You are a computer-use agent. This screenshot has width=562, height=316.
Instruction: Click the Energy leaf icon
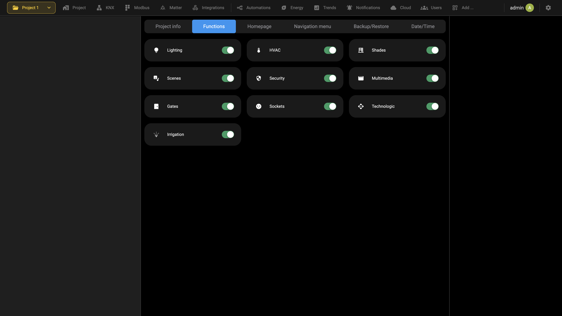pyautogui.click(x=284, y=8)
